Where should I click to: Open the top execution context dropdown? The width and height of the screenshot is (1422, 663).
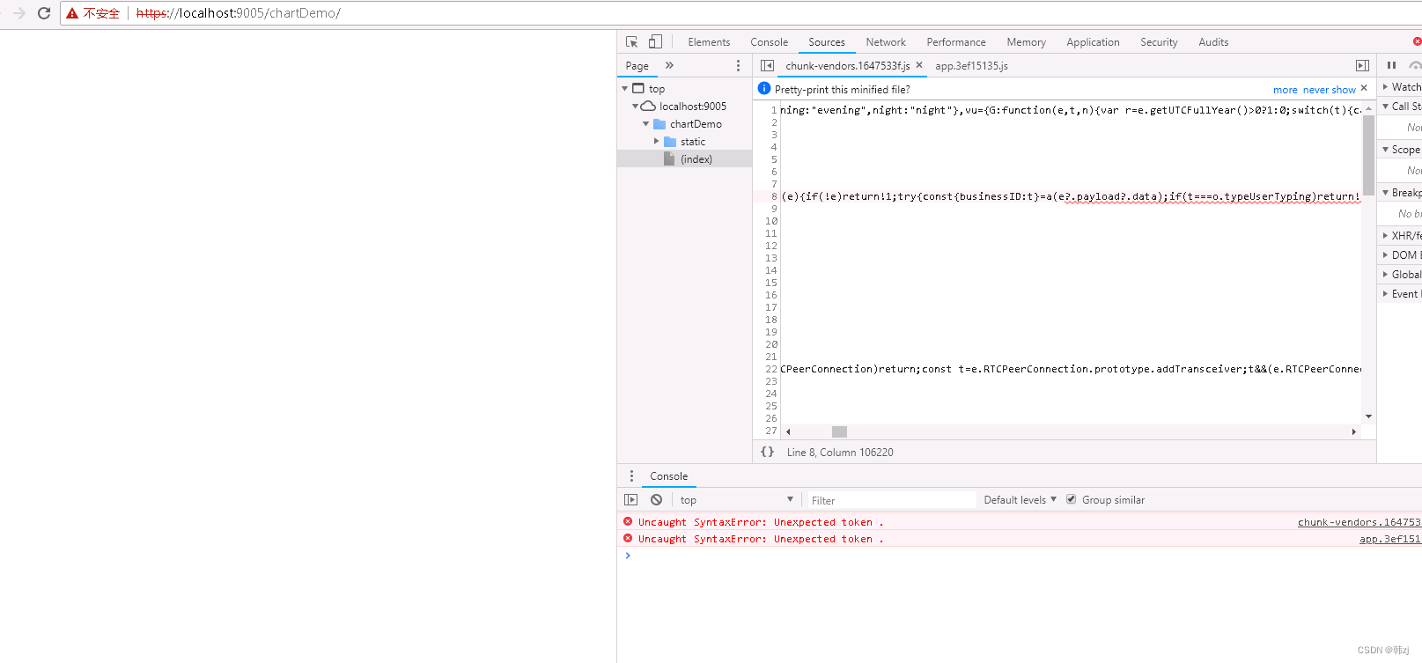tap(736, 499)
